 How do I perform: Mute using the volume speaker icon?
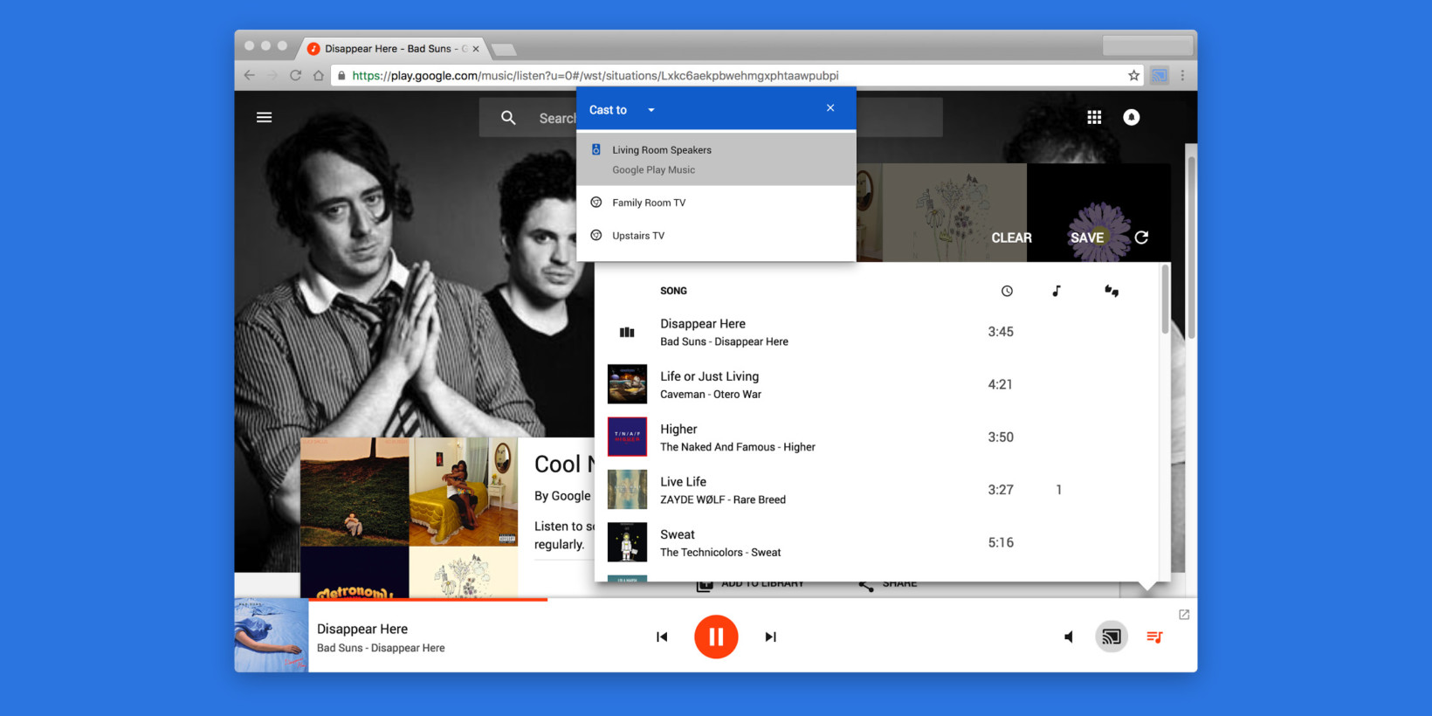[x=1069, y=637]
